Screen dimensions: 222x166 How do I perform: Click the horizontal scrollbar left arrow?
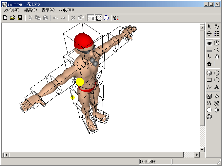coord(6,155)
